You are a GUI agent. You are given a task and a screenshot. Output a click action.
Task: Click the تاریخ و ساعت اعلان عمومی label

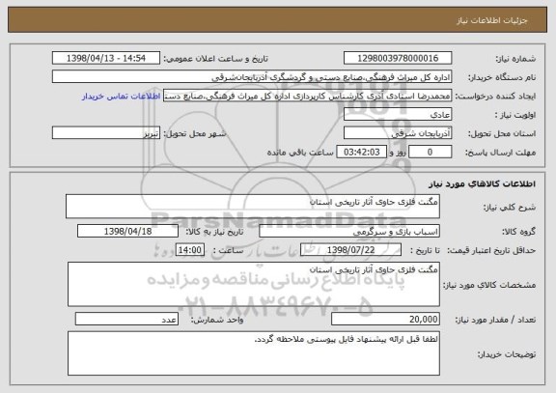[215, 59]
